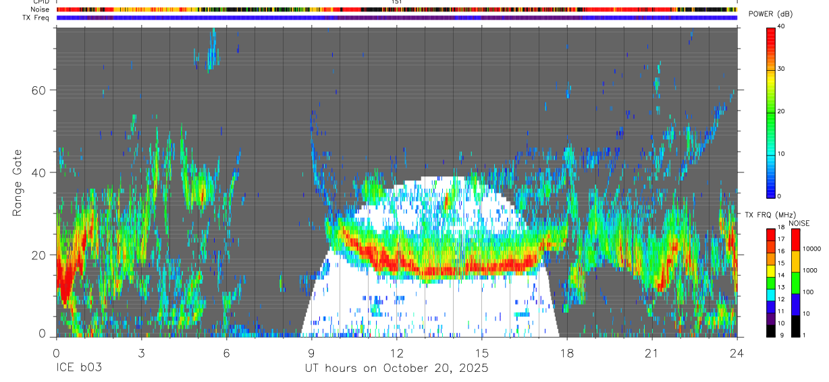Viewport: 829px width, 382px height.
Task: Click the POWER (dB) colorbar gradient
Action: coord(770,112)
